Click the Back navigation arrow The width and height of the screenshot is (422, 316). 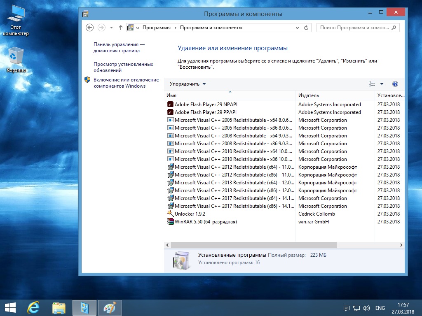(x=89, y=28)
